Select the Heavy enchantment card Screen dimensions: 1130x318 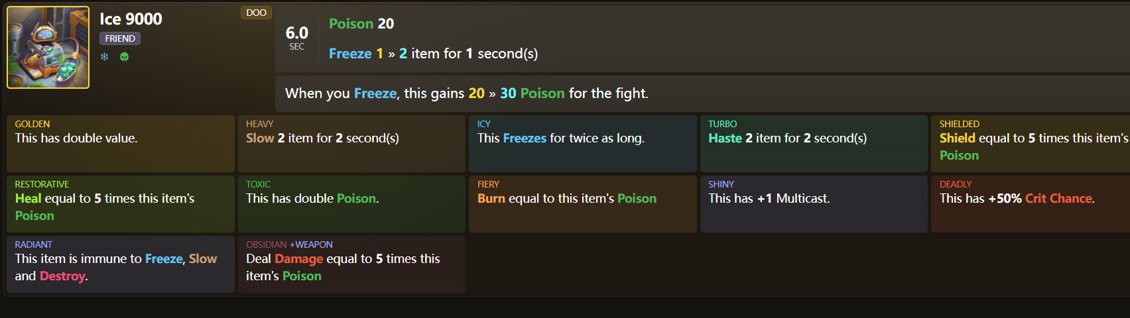pyautogui.click(x=351, y=144)
